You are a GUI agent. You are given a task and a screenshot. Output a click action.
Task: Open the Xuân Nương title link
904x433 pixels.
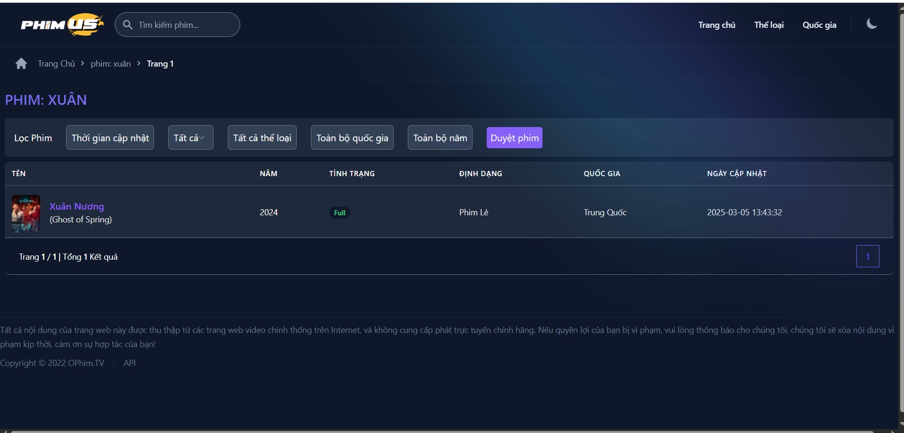tap(77, 206)
